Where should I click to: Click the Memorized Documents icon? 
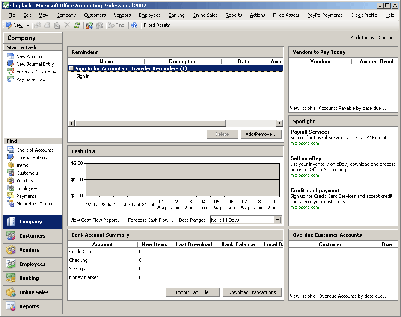(x=11, y=203)
